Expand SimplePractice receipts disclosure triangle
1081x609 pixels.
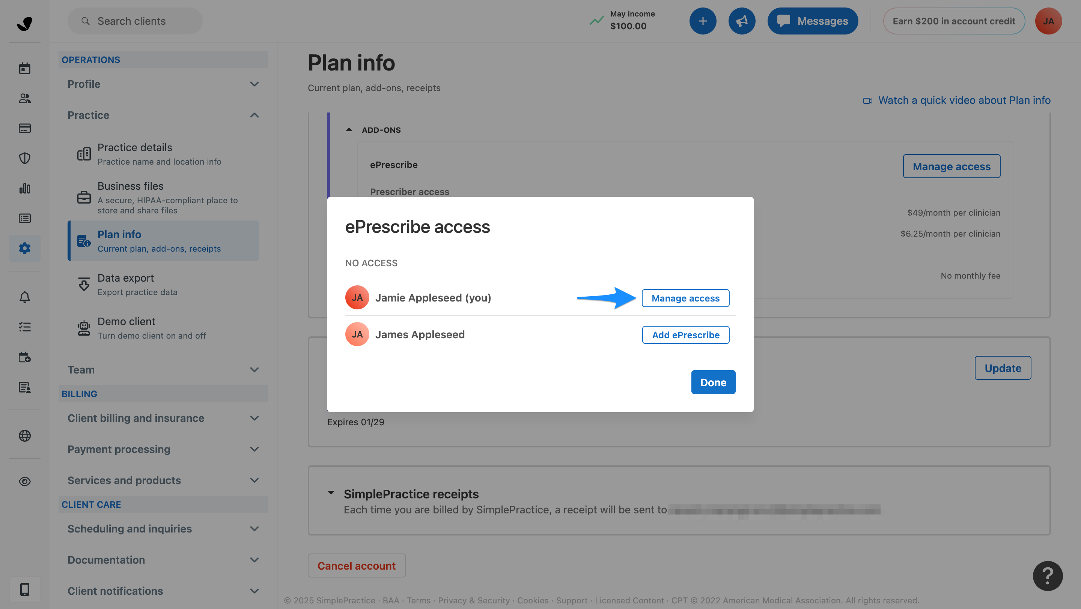click(331, 492)
